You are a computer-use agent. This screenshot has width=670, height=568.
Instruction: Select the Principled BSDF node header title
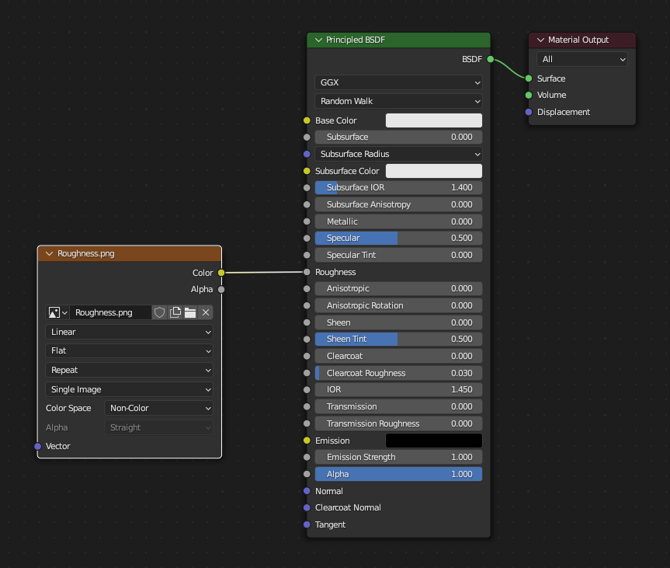click(356, 40)
